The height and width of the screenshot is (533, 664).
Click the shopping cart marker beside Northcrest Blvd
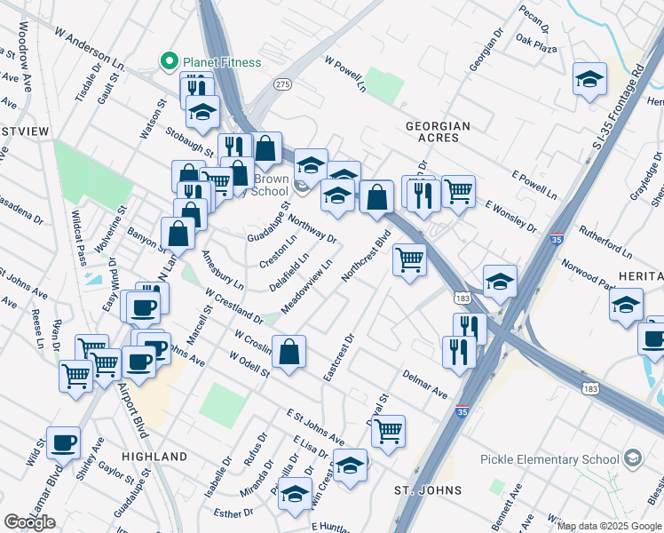(x=408, y=259)
